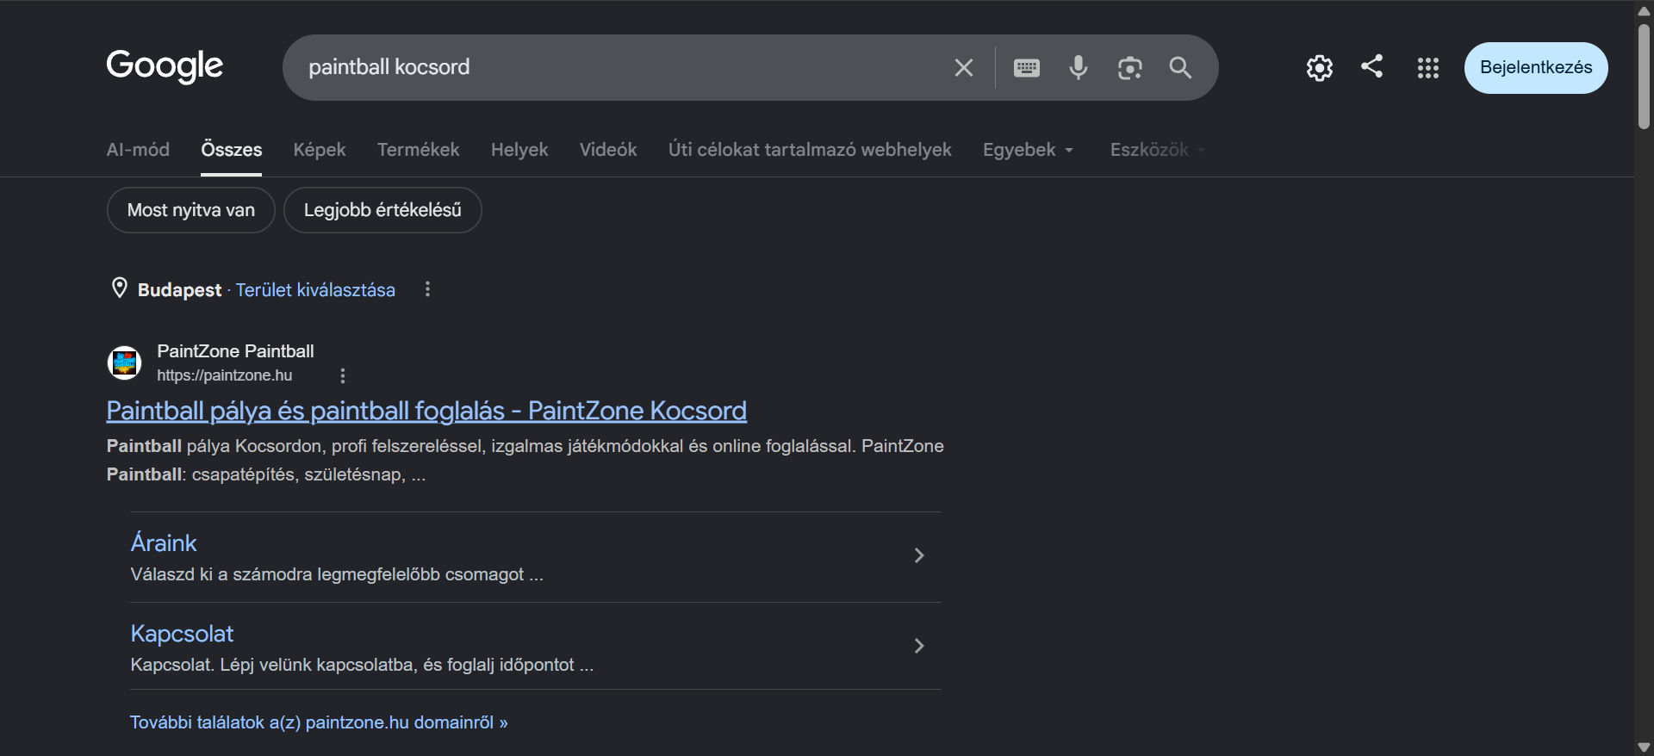The image size is (1654, 756).
Task: Toggle the "Legjobb értékelésű" filter chip
Action: 382,210
